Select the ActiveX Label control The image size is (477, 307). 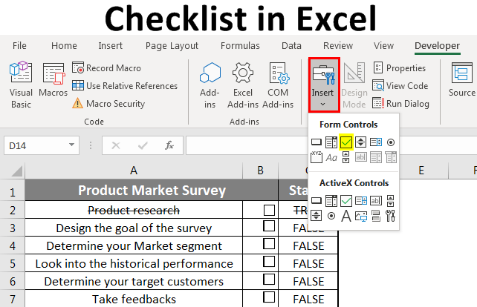click(x=345, y=216)
